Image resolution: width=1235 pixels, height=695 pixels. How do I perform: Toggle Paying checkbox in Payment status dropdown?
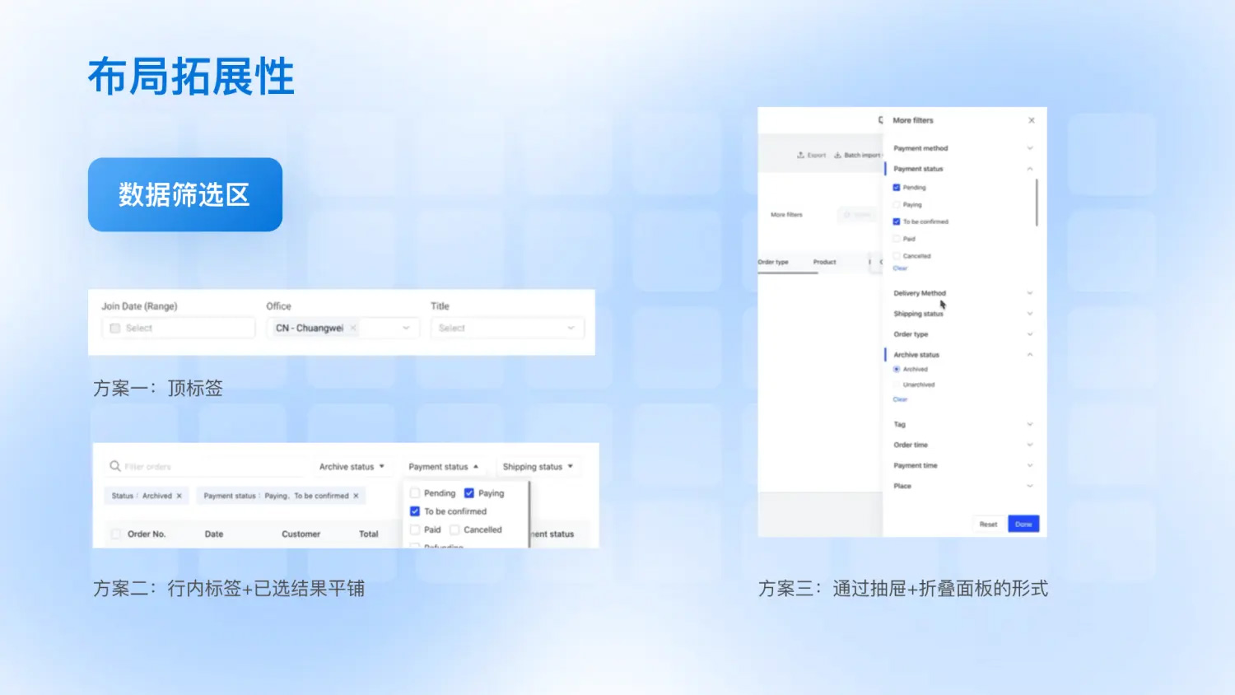pos(469,493)
